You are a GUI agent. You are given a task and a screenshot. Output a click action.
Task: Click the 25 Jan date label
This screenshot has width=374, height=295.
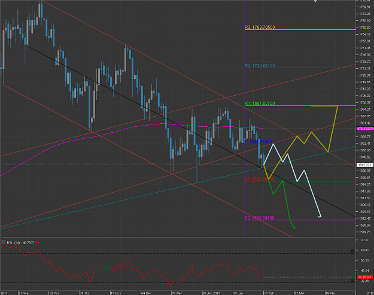click(x=238, y=293)
